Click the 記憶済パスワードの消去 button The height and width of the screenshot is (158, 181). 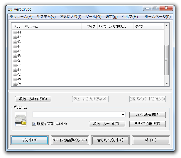(147, 99)
